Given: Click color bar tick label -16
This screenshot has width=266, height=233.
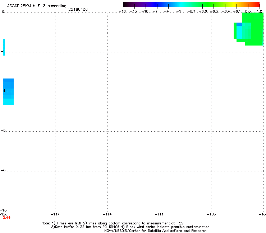Looking at the screenshot, I should pos(122,11).
